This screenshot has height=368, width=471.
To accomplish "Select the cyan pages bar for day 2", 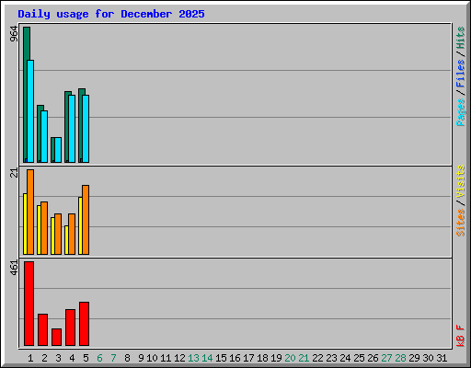I will pyautogui.click(x=44, y=136).
